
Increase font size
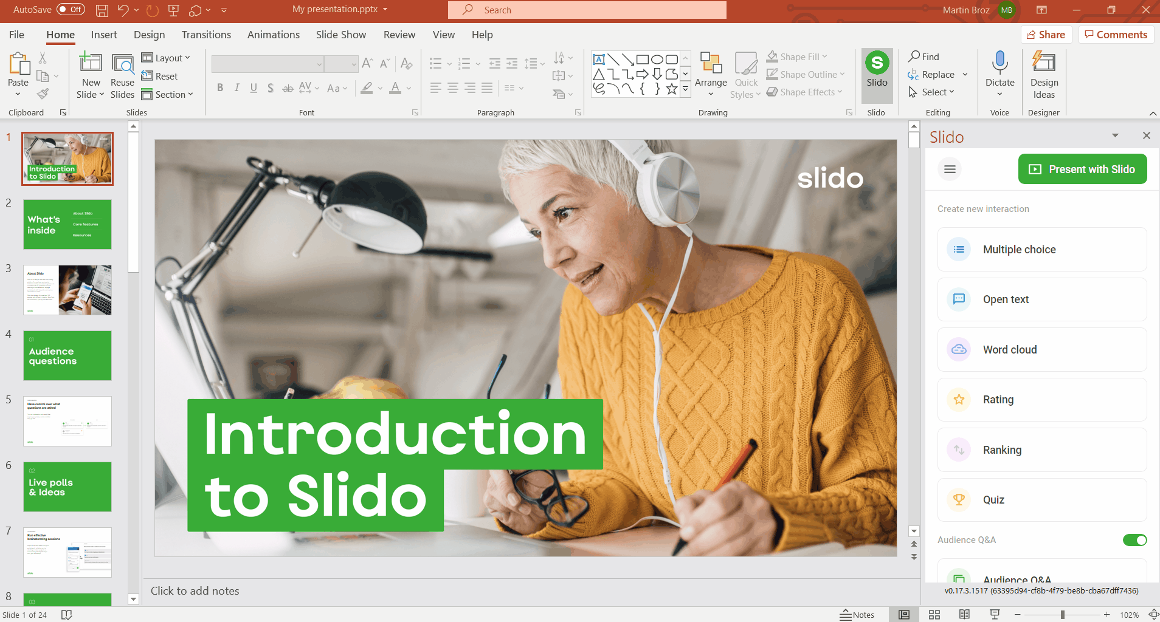pyautogui.click(x=367, y=63)
